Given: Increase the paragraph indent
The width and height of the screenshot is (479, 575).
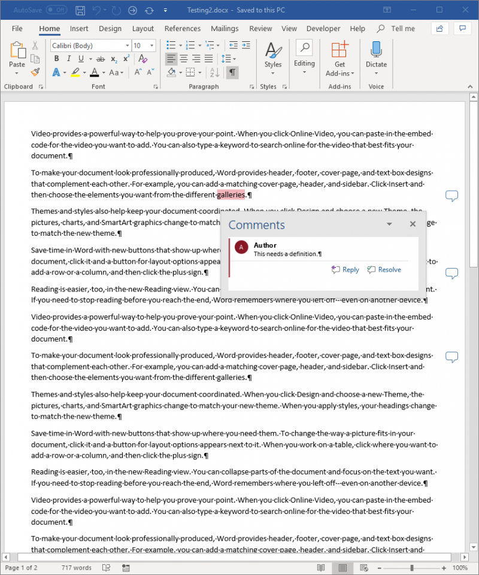Looking at the screenshot, I should (x=246, y=45).
